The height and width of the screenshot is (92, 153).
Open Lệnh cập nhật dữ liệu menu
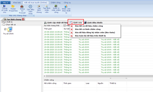[56, 23]
